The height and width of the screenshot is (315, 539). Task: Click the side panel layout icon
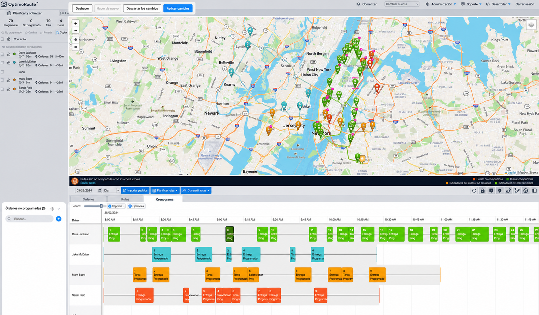pyautogui.click(x=534, y=190)
